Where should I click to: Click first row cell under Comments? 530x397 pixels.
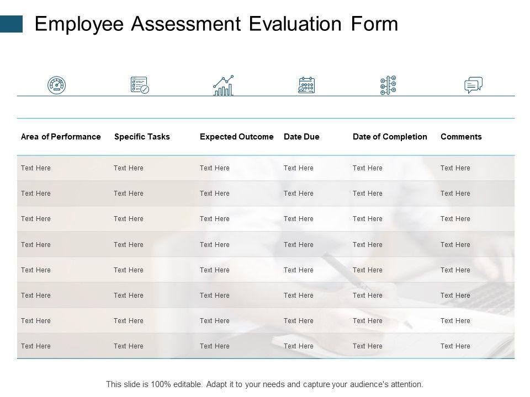coord(455,168)
